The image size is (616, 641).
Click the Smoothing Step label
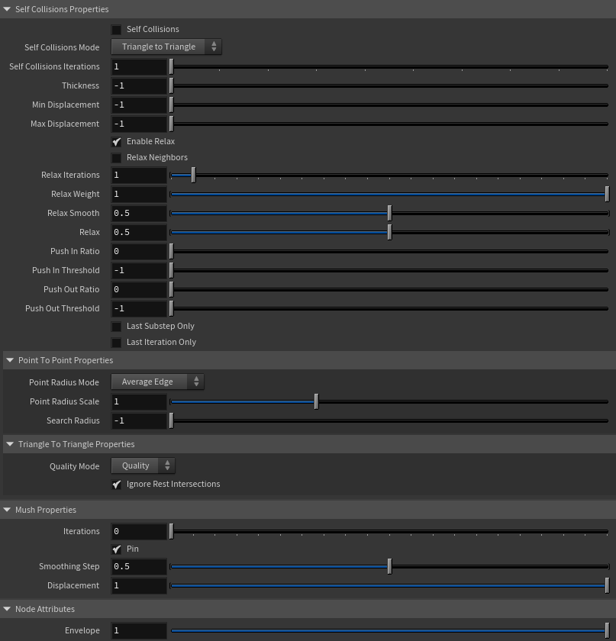pyautogui.click(x=69, y=566)
